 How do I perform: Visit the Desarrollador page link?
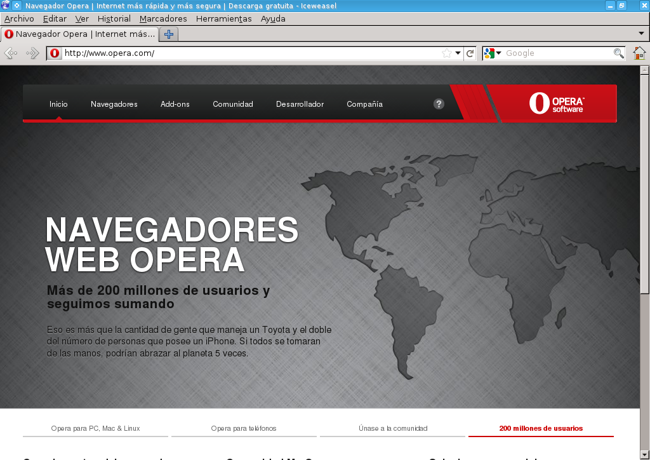(x=300, y=104)
